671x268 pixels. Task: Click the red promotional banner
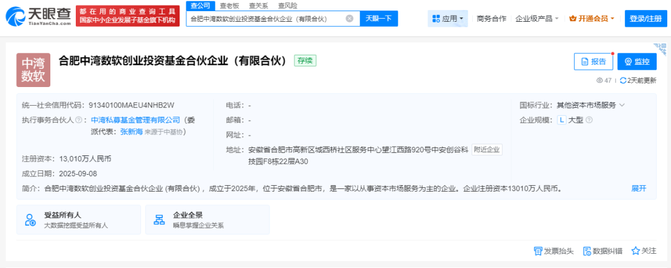(127, 16)
